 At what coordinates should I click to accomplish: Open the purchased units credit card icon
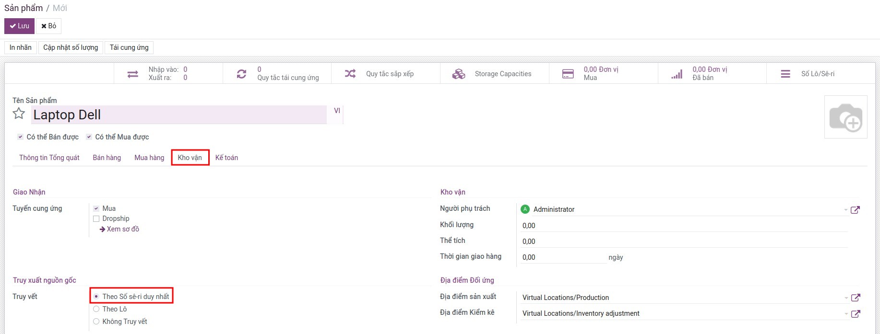(x=568, y=74)
